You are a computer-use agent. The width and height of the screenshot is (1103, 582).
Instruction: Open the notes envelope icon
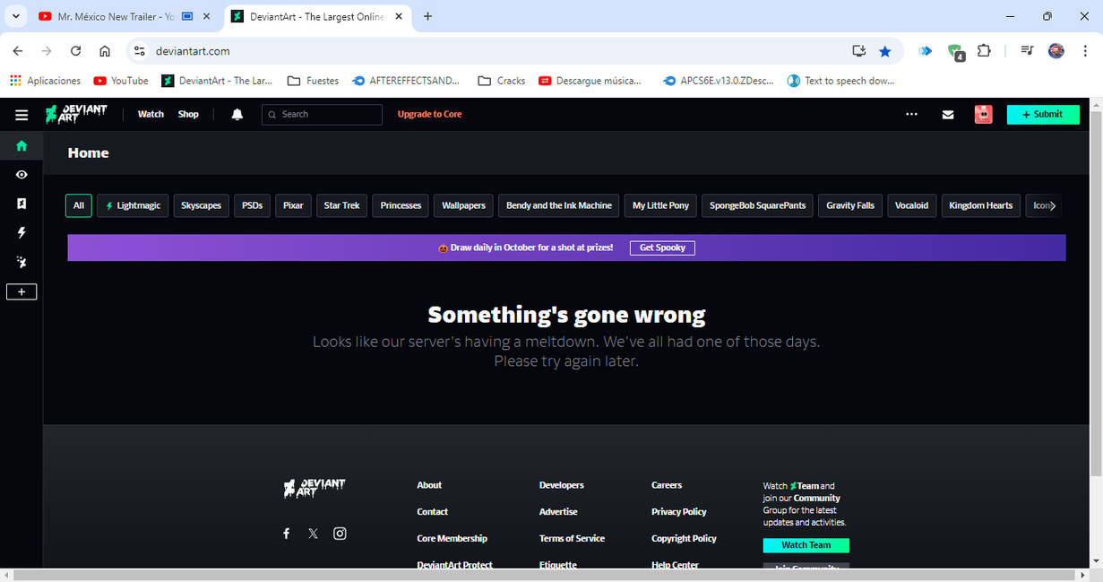[x=948, y=115]
